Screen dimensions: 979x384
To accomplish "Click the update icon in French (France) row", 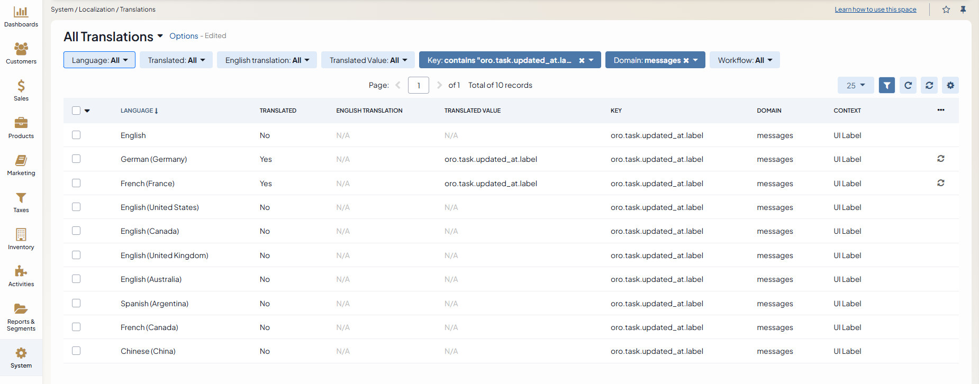I will [941, 183].
